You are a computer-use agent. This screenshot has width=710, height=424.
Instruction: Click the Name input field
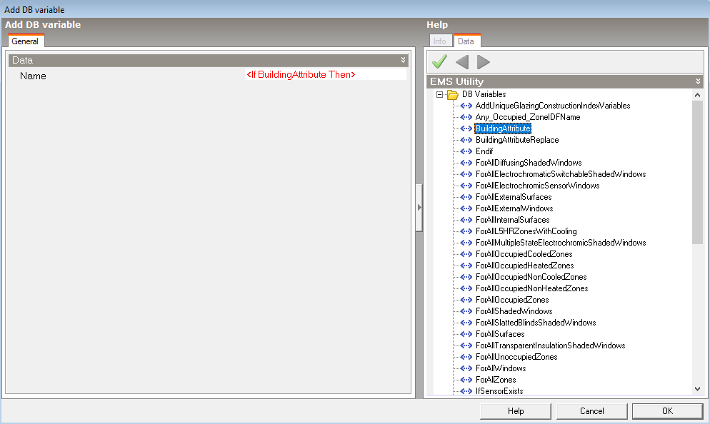tap(325, 75)
